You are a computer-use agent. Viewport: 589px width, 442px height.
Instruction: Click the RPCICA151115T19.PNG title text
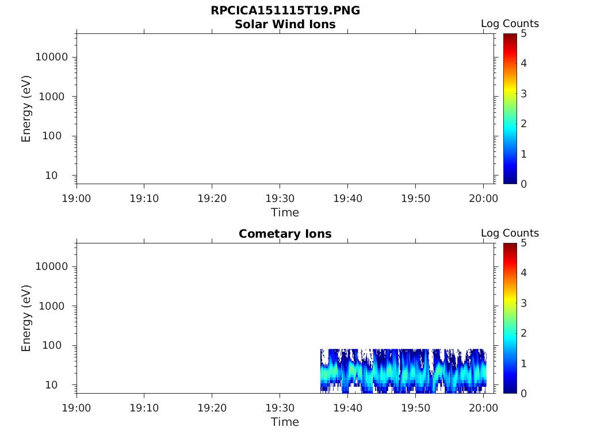[285, 10]
